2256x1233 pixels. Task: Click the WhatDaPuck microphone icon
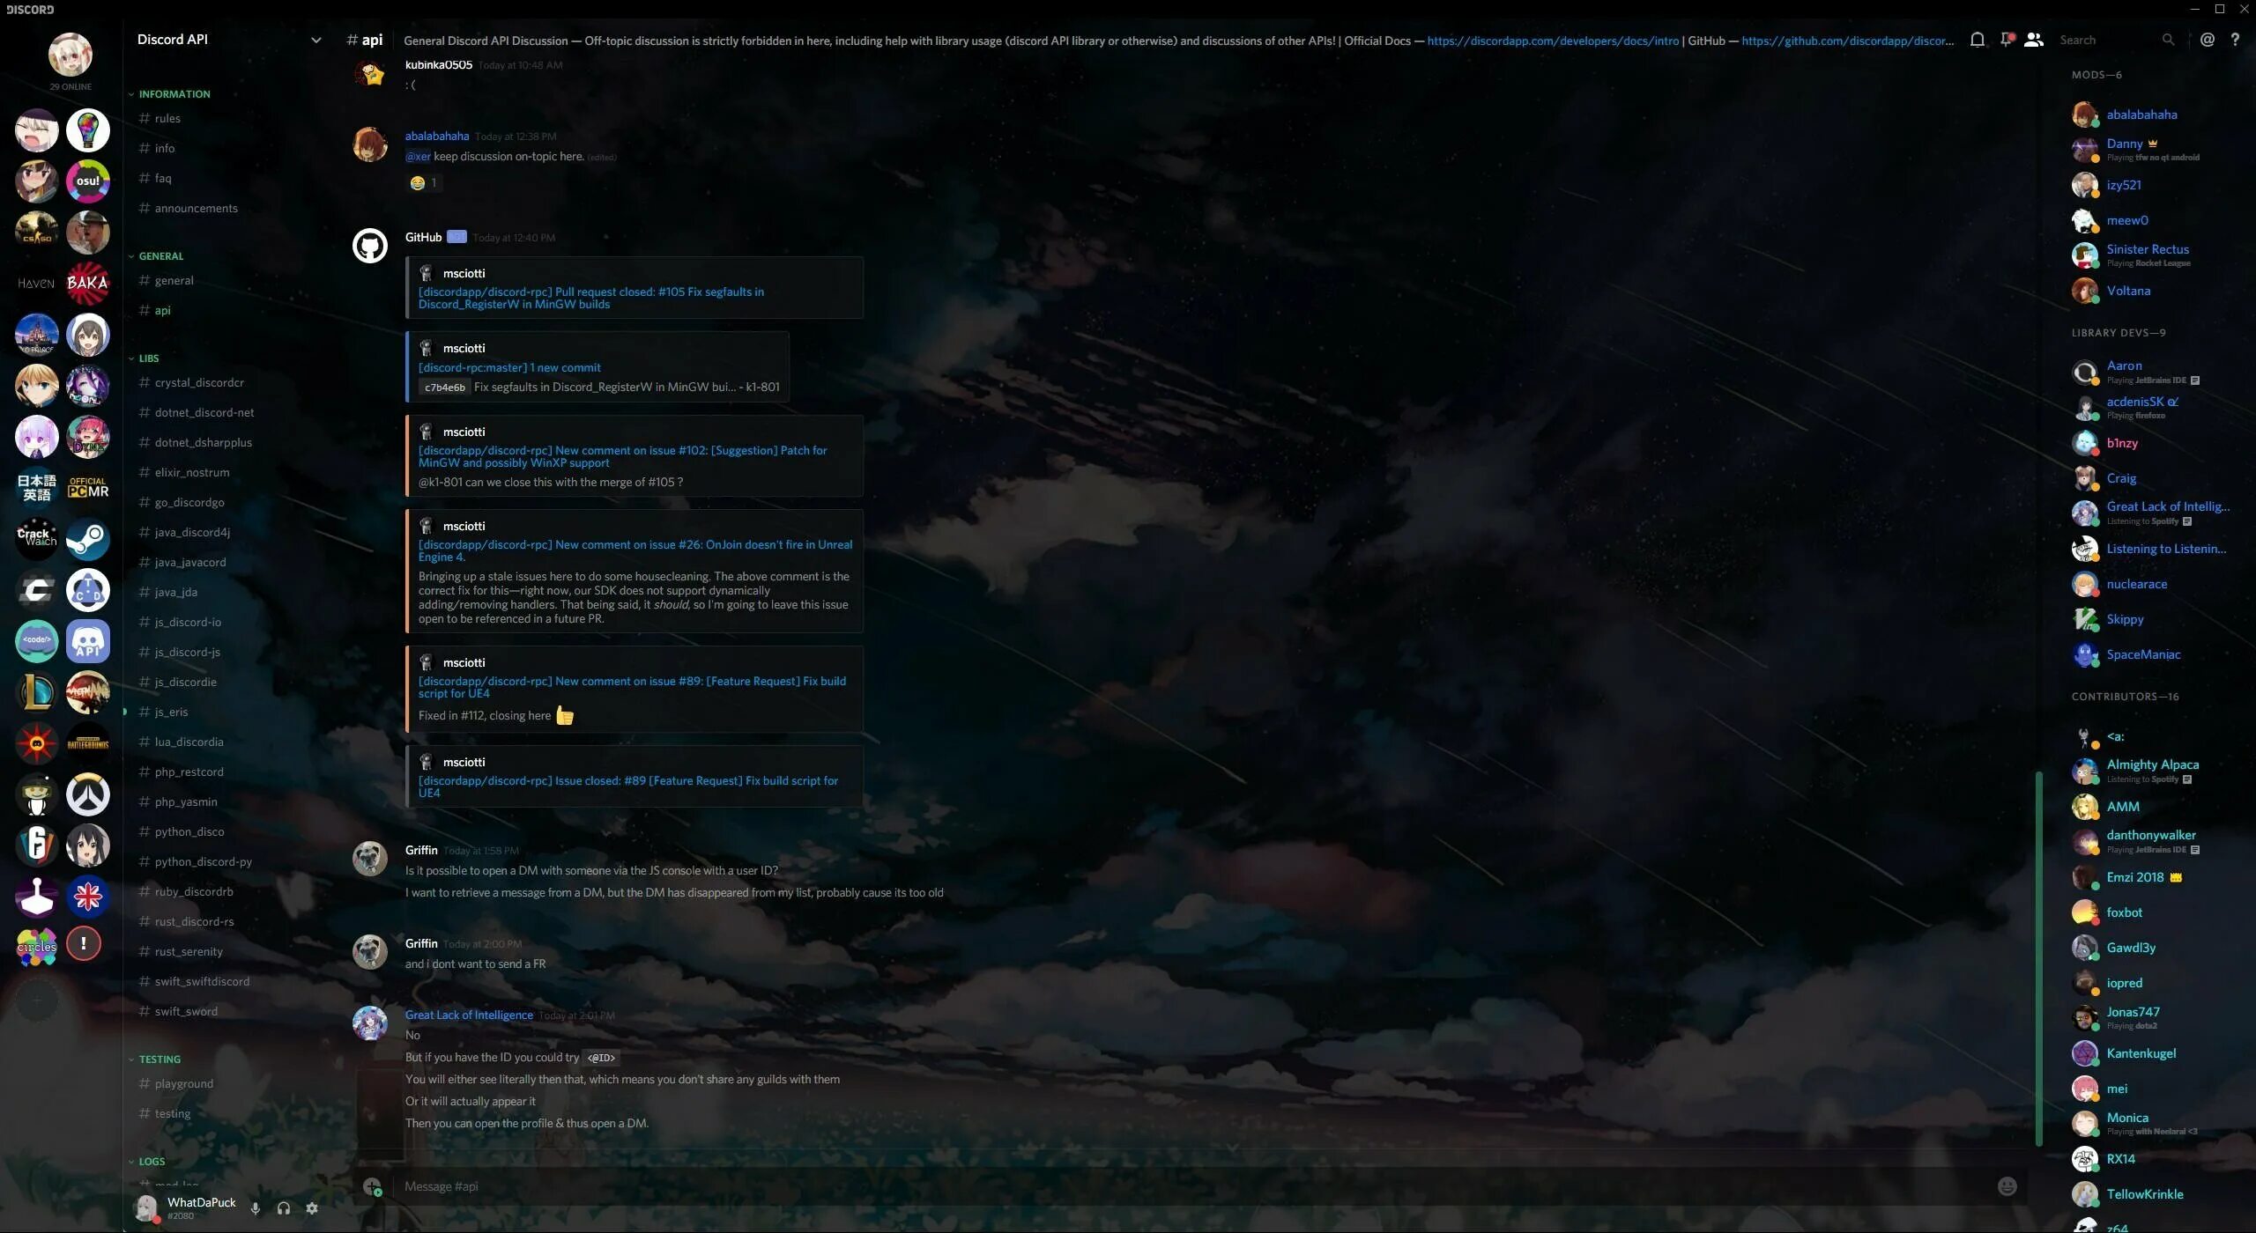(256, 1207)
